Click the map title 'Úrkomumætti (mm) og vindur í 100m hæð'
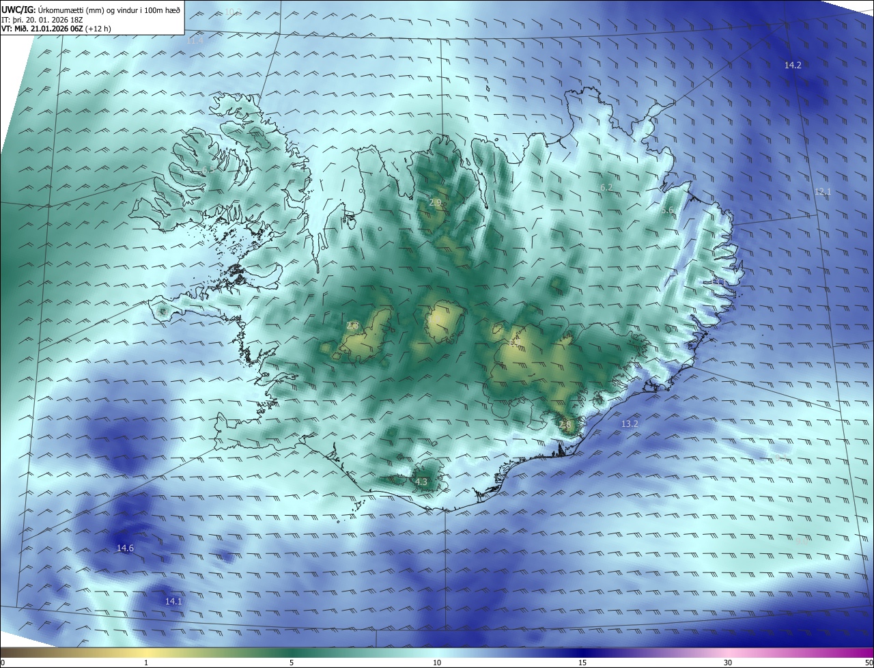 tap(109, 10)
